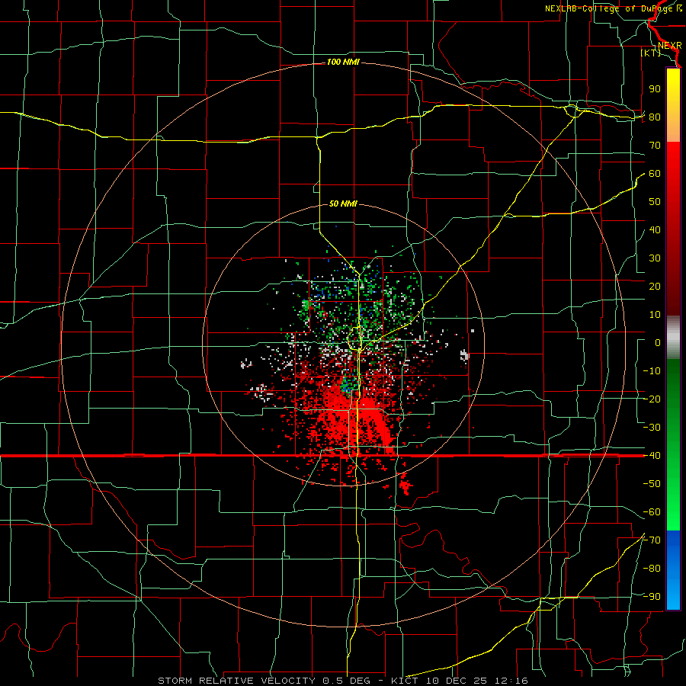Viewport: 686px width, 686px height.
Task: Click the positive 70 scale value
Action: [x=655, y=146]
